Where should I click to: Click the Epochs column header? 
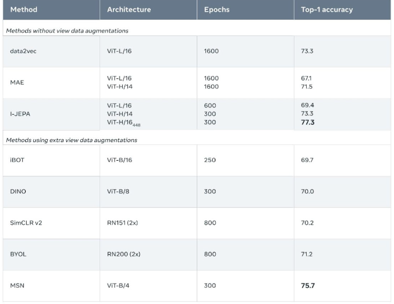pyautogui.click(x=216, y=10)
